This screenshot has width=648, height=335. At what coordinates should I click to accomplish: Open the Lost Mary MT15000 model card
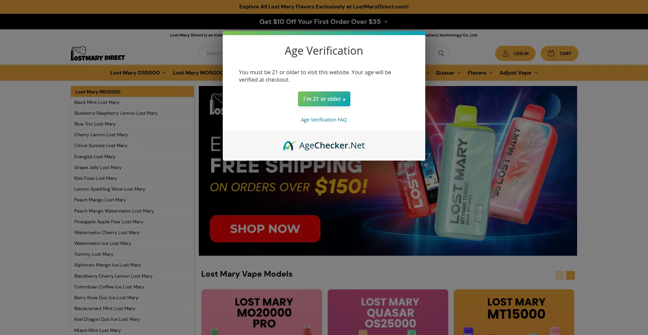pos(514,312)
